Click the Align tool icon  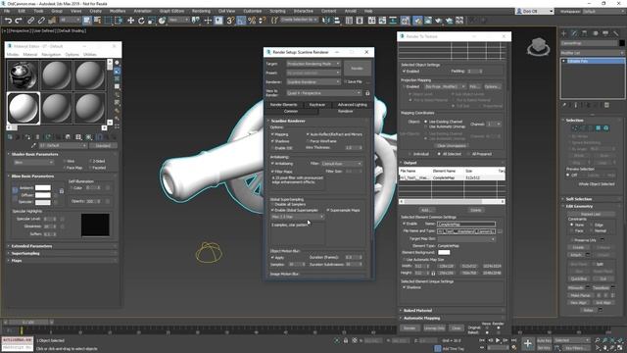pyautogui.click(x=337, y=21)
